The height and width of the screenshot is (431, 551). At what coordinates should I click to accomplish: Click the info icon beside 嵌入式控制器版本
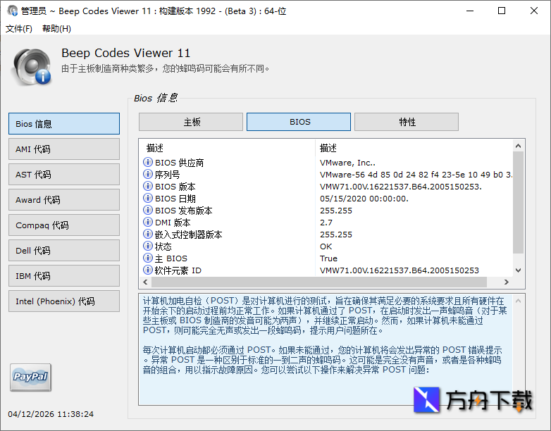click(x=147, y=234)
